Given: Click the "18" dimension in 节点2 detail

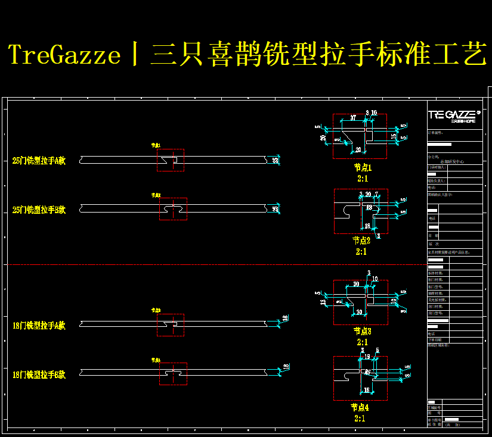Looking at the screenshot, I should pos(367,226).
